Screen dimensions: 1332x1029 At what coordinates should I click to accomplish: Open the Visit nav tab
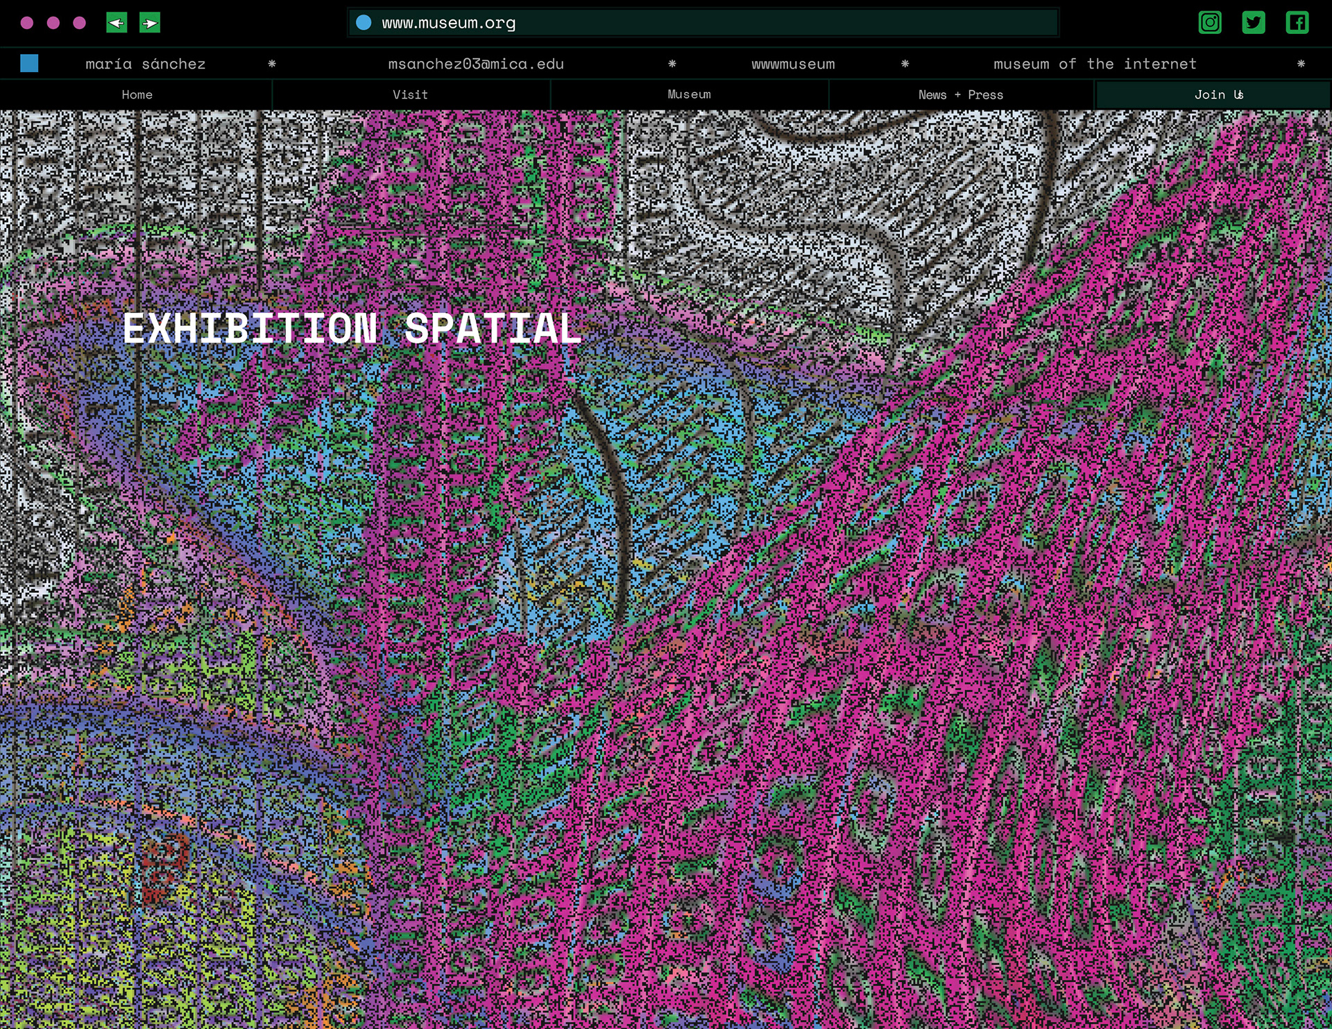(x=411, y=94)
